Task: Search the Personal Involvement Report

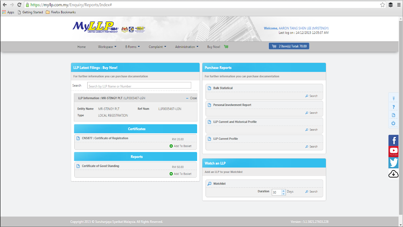Action: click(x=312, y=113)
